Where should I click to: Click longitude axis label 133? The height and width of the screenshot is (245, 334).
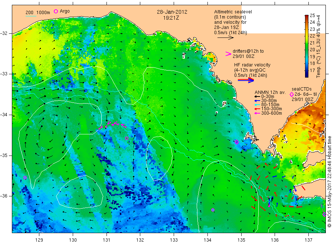click(174, 240)
